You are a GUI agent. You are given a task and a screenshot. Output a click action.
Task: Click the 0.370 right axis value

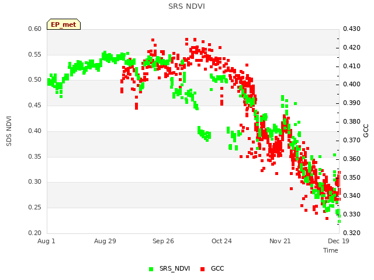click(352, 140)
